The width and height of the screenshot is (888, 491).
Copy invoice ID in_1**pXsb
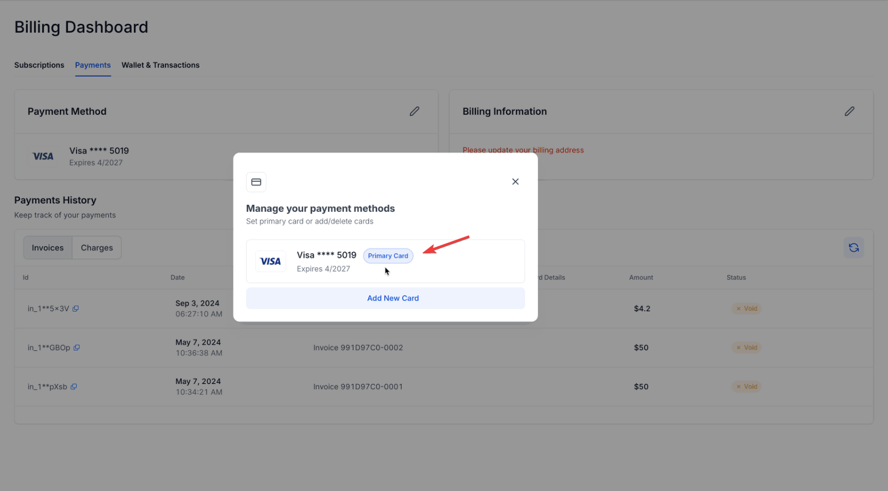74,387
